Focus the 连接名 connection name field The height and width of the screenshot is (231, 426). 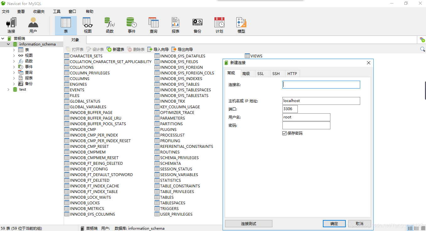(321, 84)
